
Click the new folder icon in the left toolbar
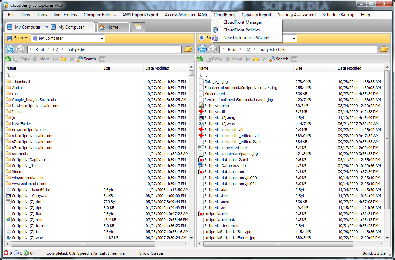64,59
